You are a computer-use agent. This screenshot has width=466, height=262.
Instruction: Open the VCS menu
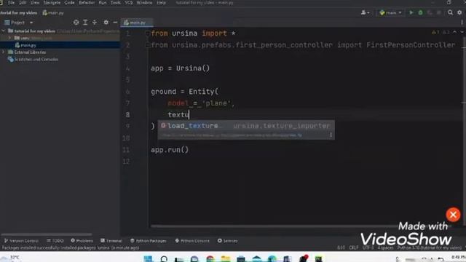pos(129,3)
